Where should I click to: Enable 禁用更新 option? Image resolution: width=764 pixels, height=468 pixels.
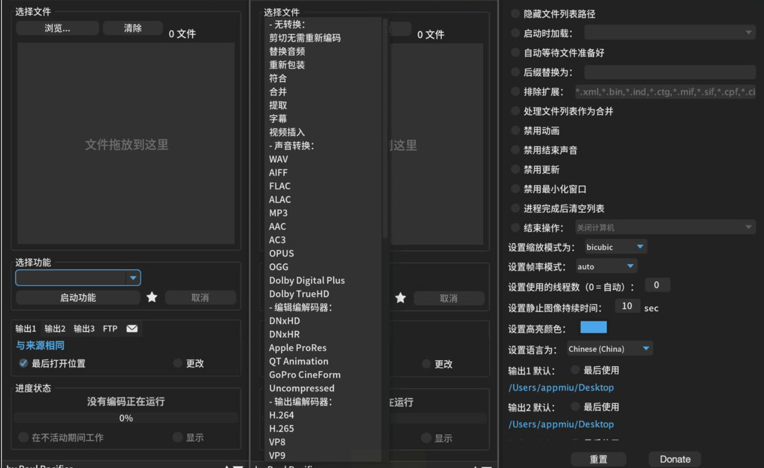pos(515,169)
